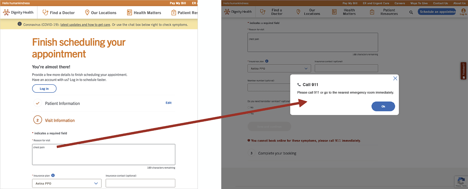Viewport: 468px width, 189px height.
Task: Click the Finish scheduling your appointment heading
Action: pyautogui.click(x=79, y=48)
